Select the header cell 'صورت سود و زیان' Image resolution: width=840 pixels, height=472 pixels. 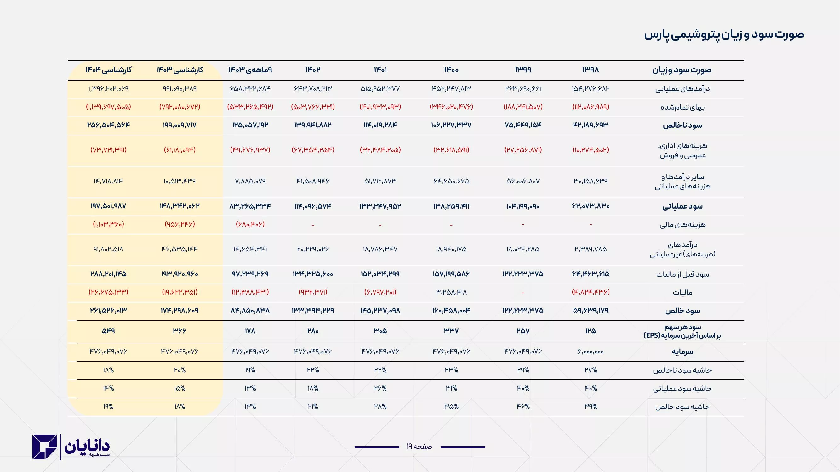pos(682,70)
